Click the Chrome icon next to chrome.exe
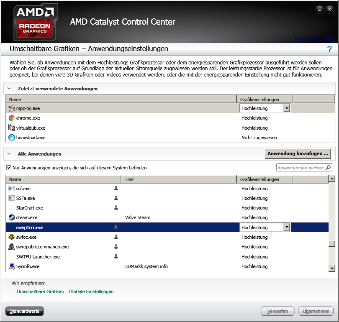This screenshot has width=339, height=322. [x=11, y=118]
